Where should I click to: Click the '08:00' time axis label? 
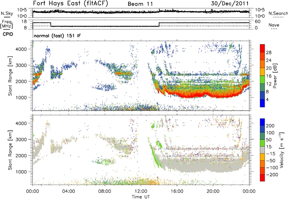point(105,191)
